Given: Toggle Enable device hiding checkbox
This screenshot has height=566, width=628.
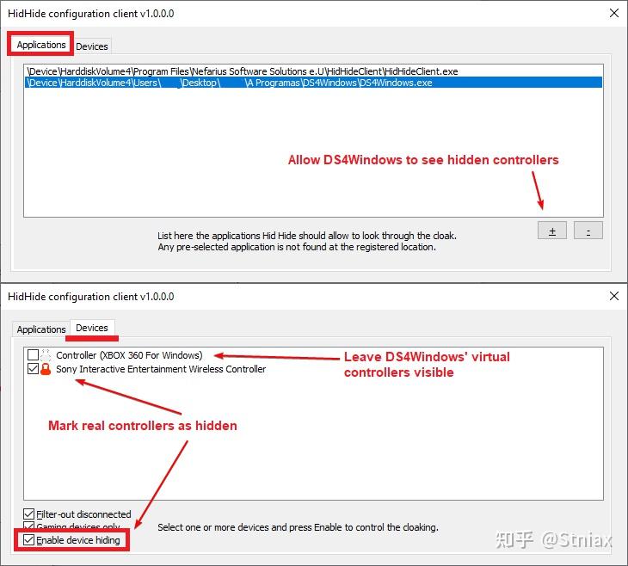Looking at the screenshot, I should pos(29,540).
